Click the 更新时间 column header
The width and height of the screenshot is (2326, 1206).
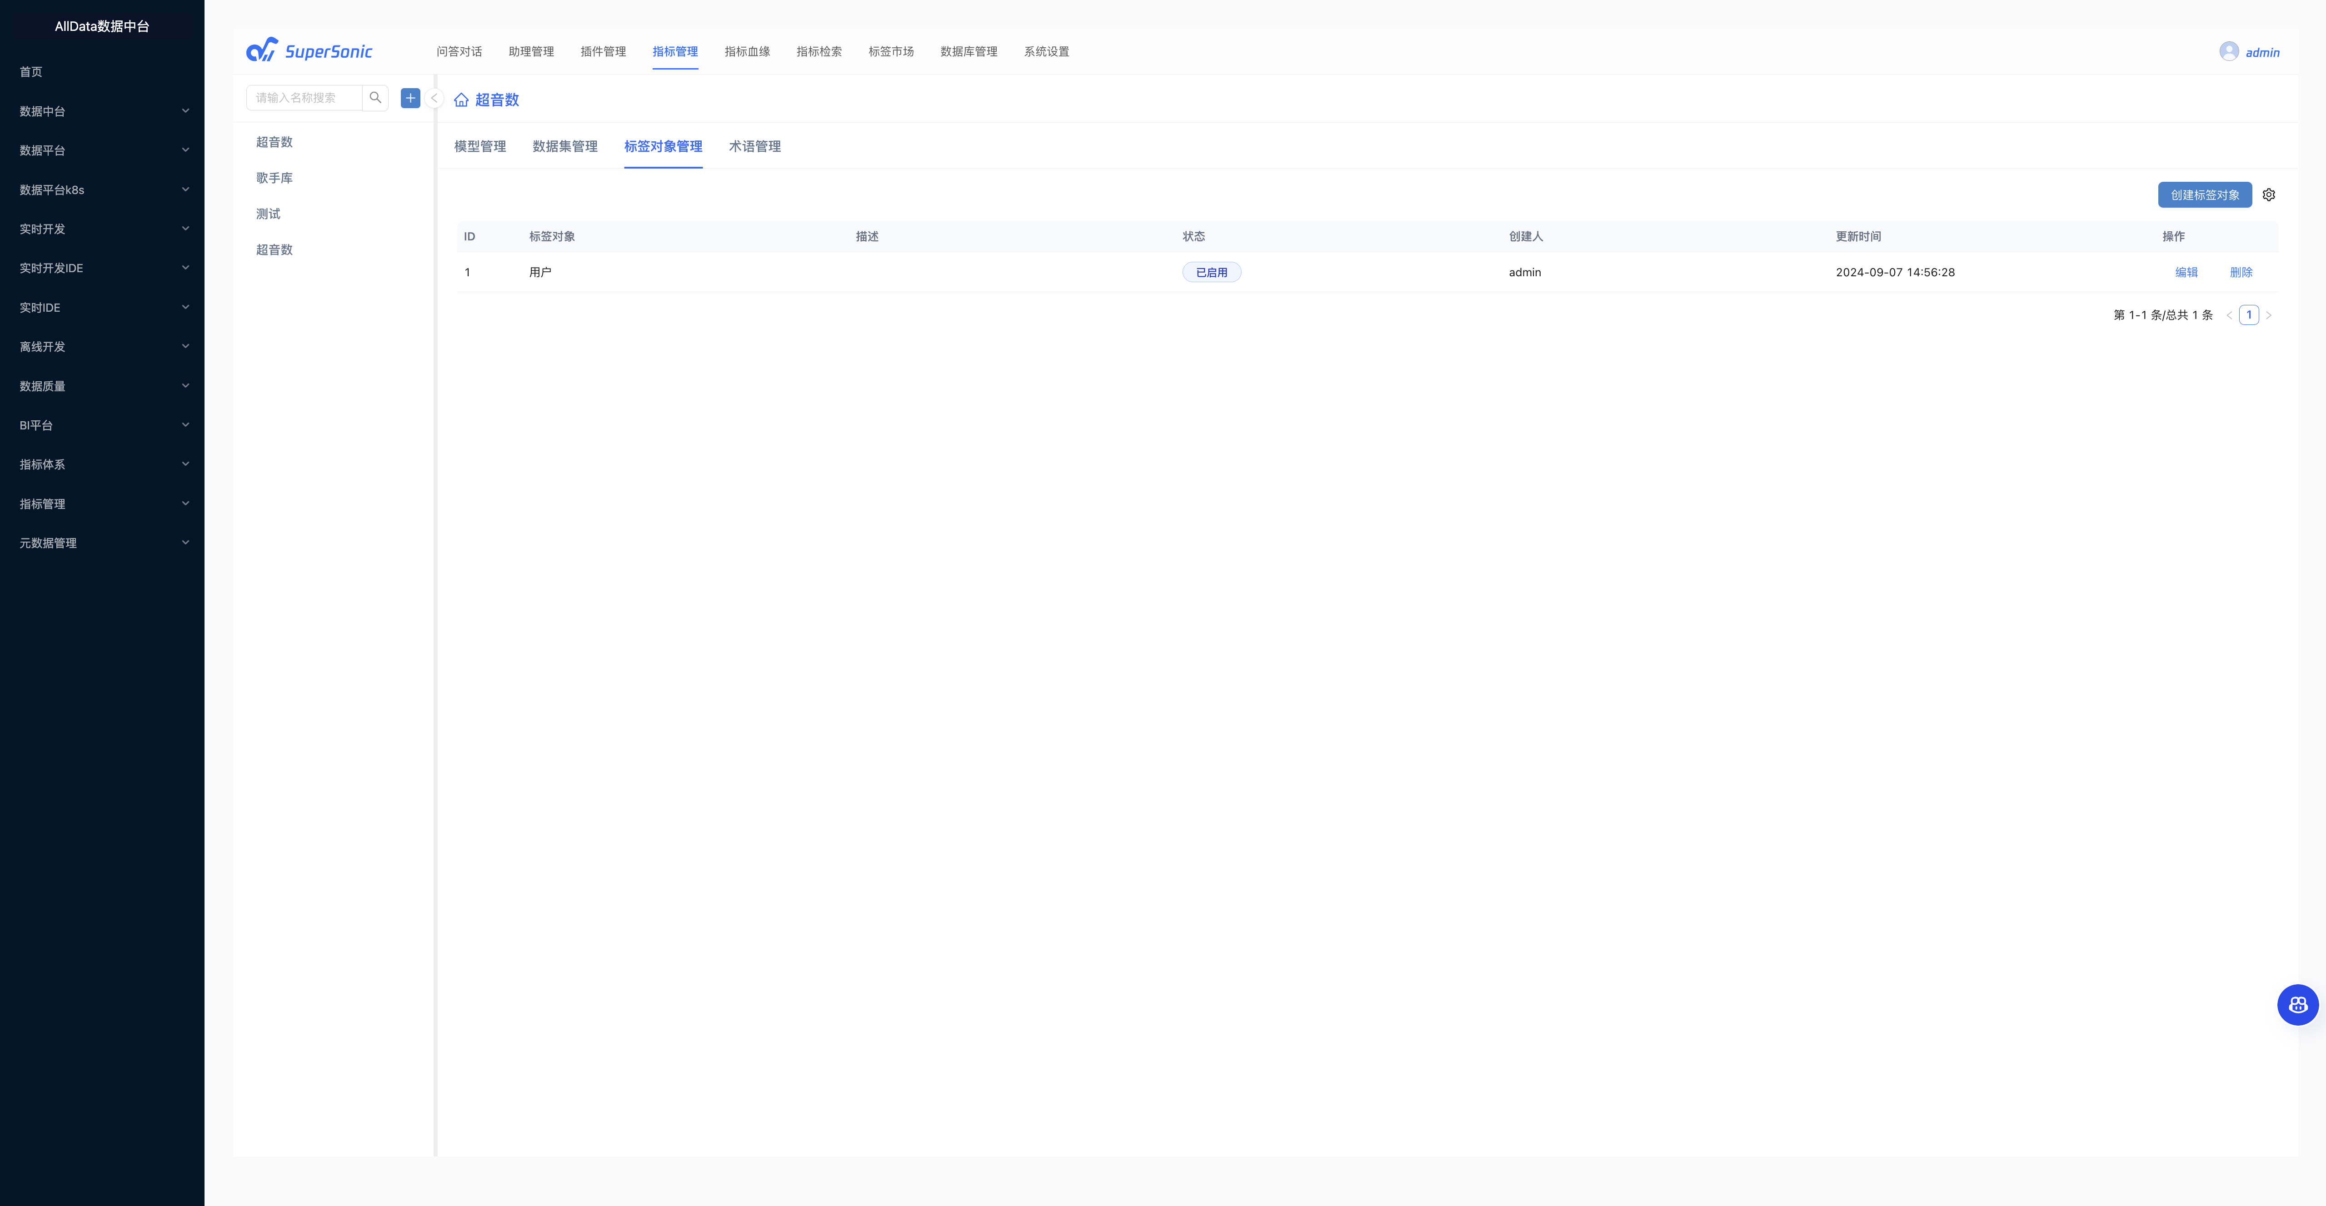[x=1858, y=236]
